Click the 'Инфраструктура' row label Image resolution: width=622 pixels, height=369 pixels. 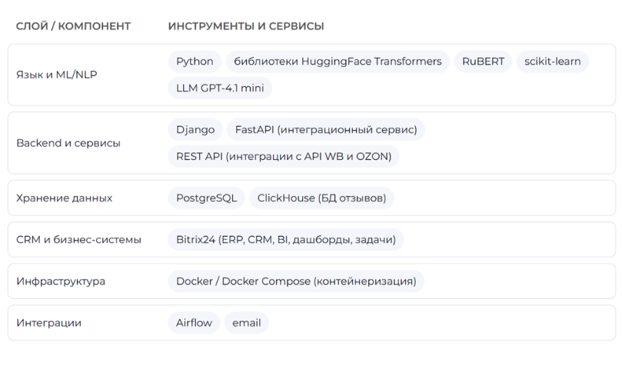point(61,281)
